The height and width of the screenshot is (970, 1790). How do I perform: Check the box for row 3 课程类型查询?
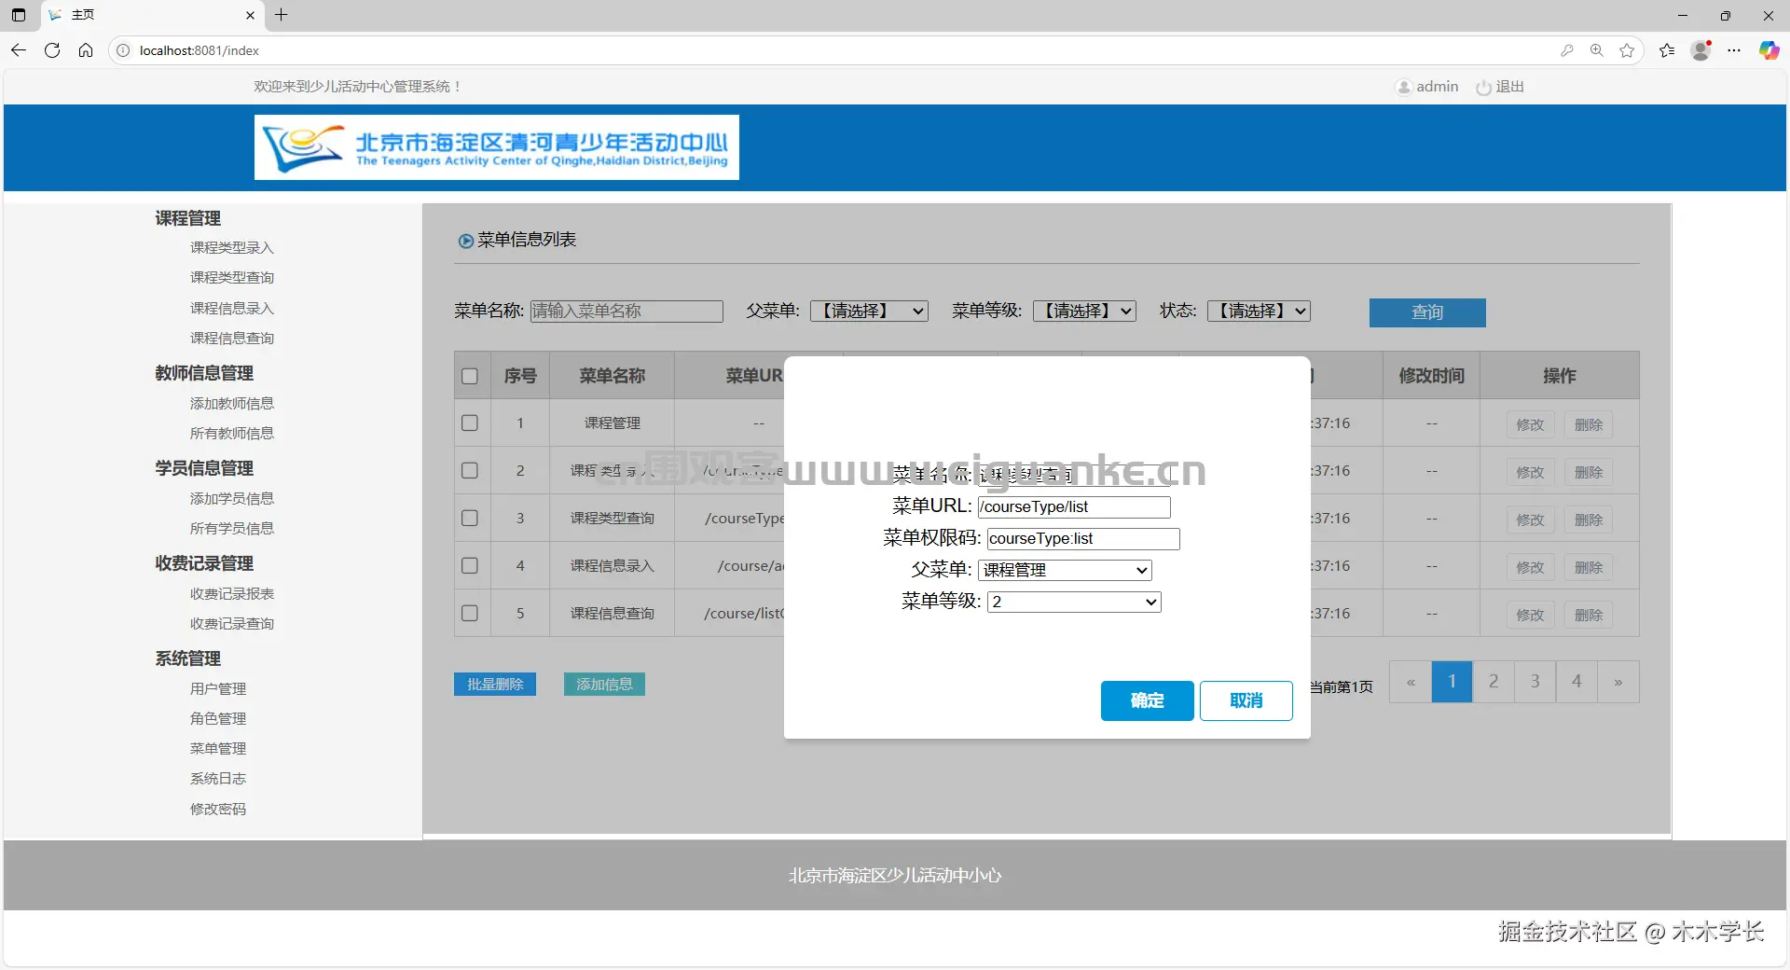pyautogui.click(x=470, y=518)
